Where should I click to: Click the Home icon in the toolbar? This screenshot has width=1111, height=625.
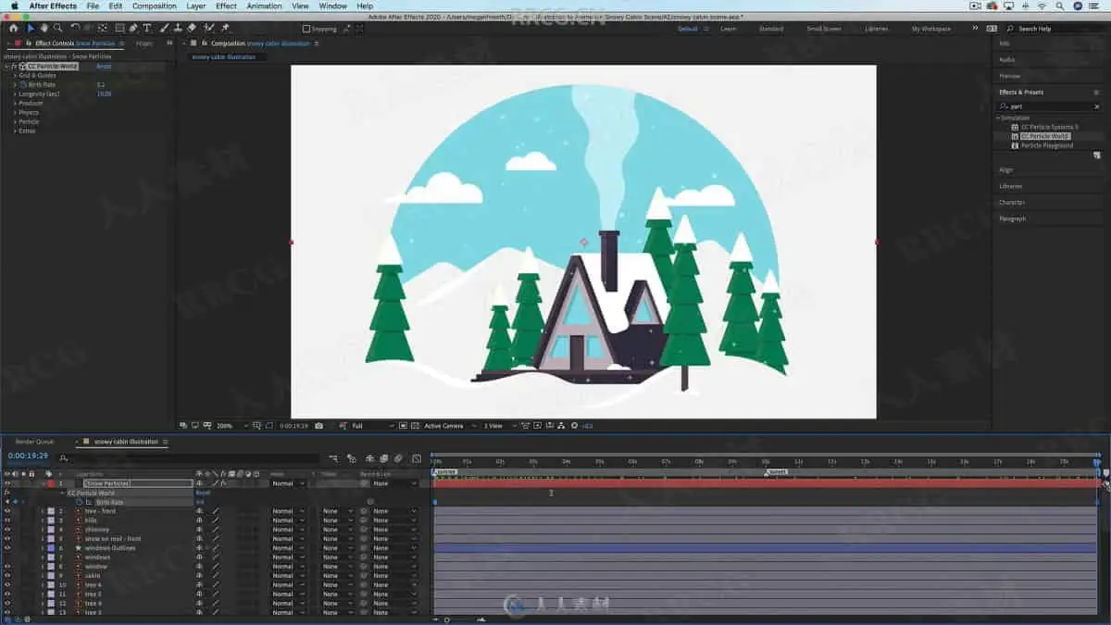coord(12,29)
